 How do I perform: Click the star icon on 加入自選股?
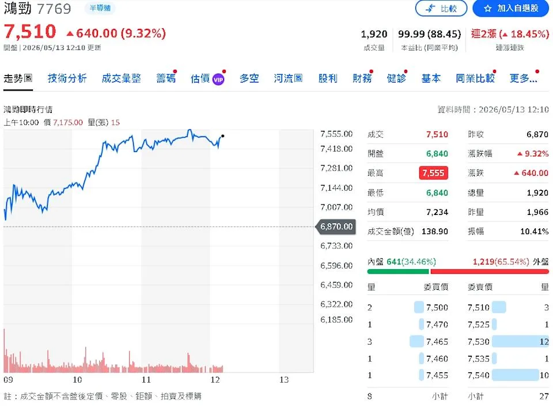[x=487, y=9]
